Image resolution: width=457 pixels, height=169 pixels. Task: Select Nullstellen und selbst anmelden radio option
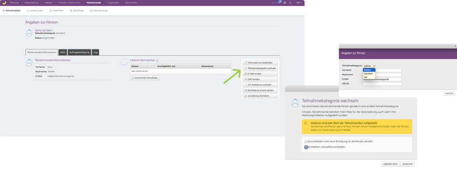click(x=306, y=147)
